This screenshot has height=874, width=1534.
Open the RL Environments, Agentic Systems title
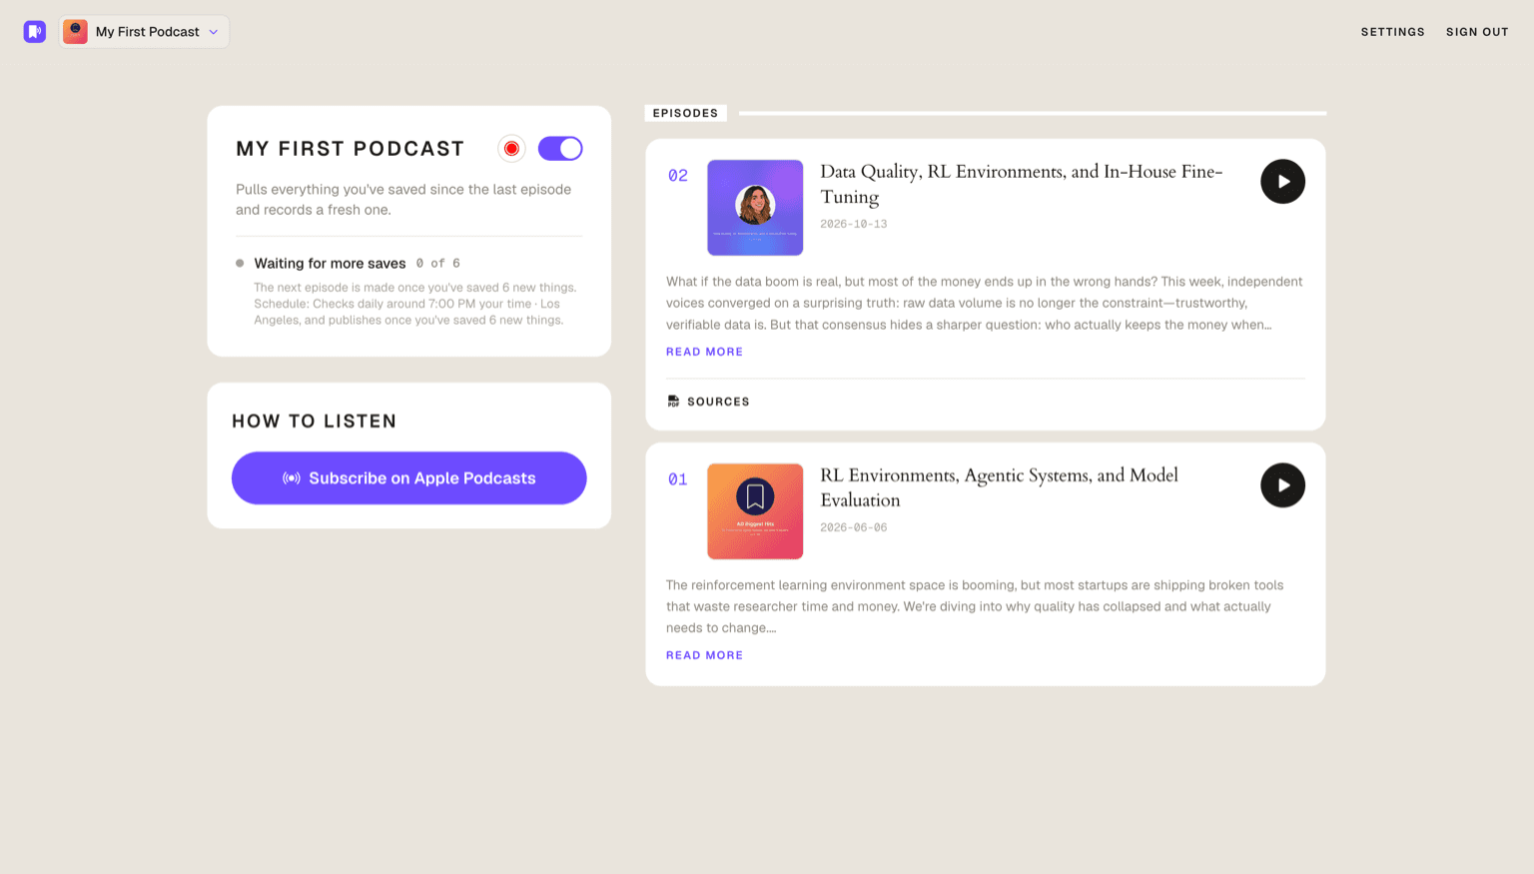coord(999,487)
